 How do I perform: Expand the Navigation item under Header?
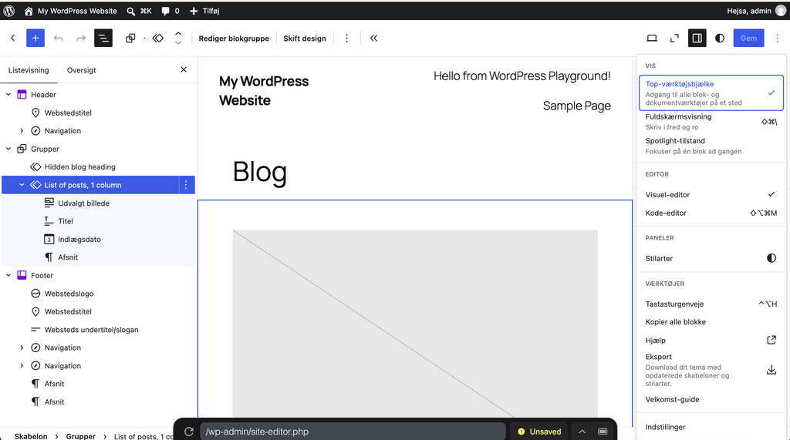pyautogui.click(x=22, y=131)
